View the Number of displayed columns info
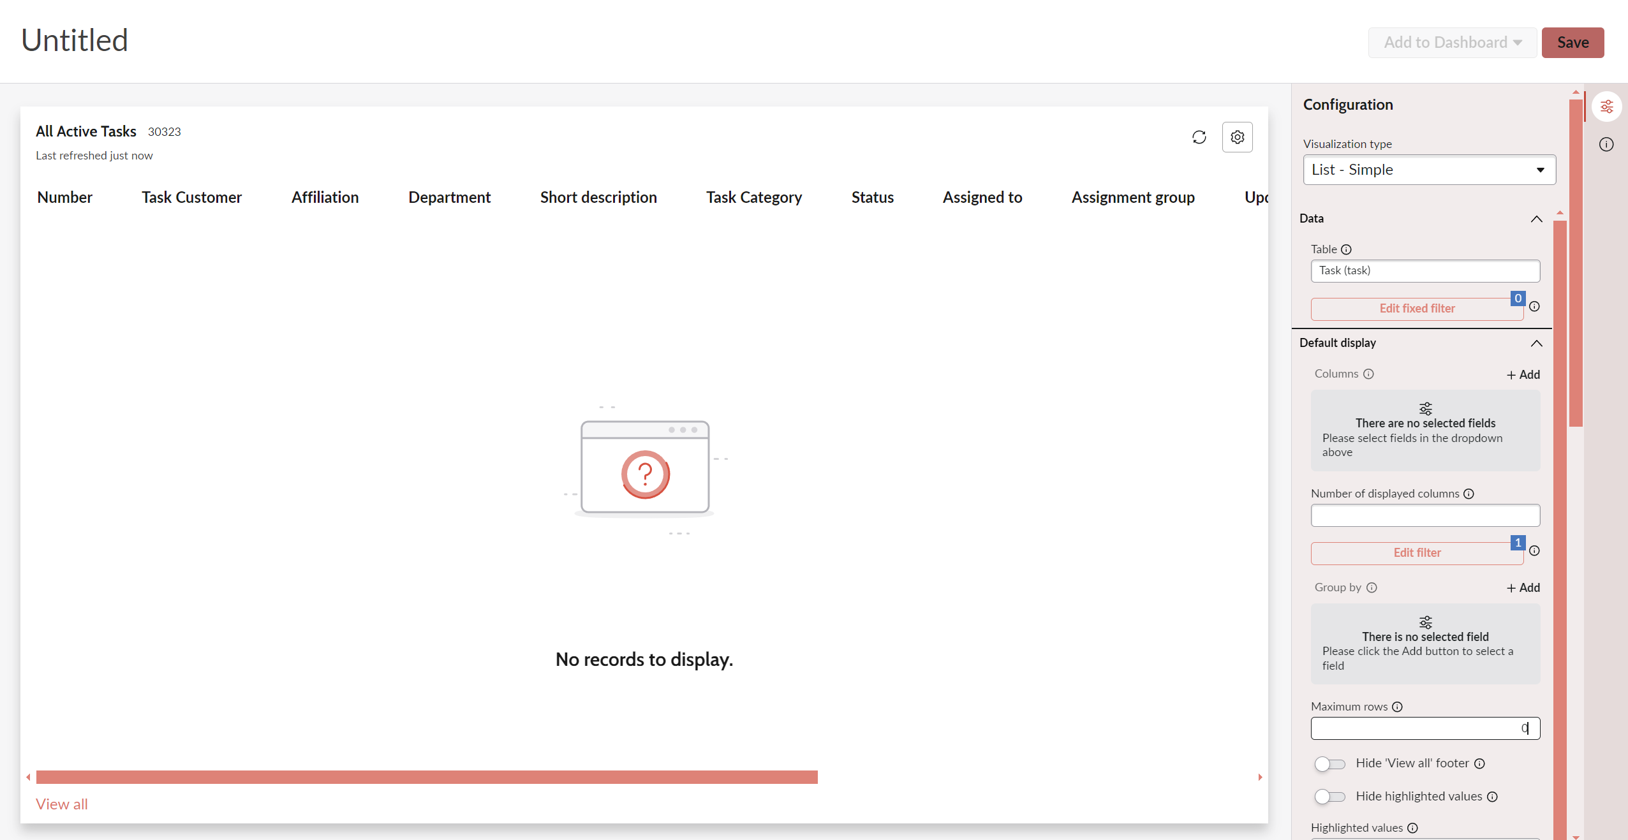Screen dimensions: 1628x840 (x=1469, y=494)
